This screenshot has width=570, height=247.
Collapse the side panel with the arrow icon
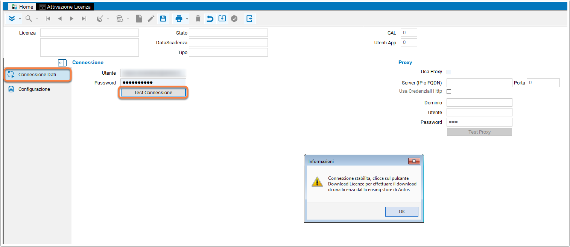click(x=62, y=63)
